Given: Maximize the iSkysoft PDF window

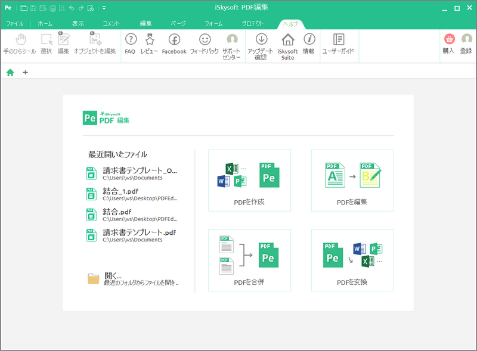Looking at the screenshot, I should tap(457, 8).
